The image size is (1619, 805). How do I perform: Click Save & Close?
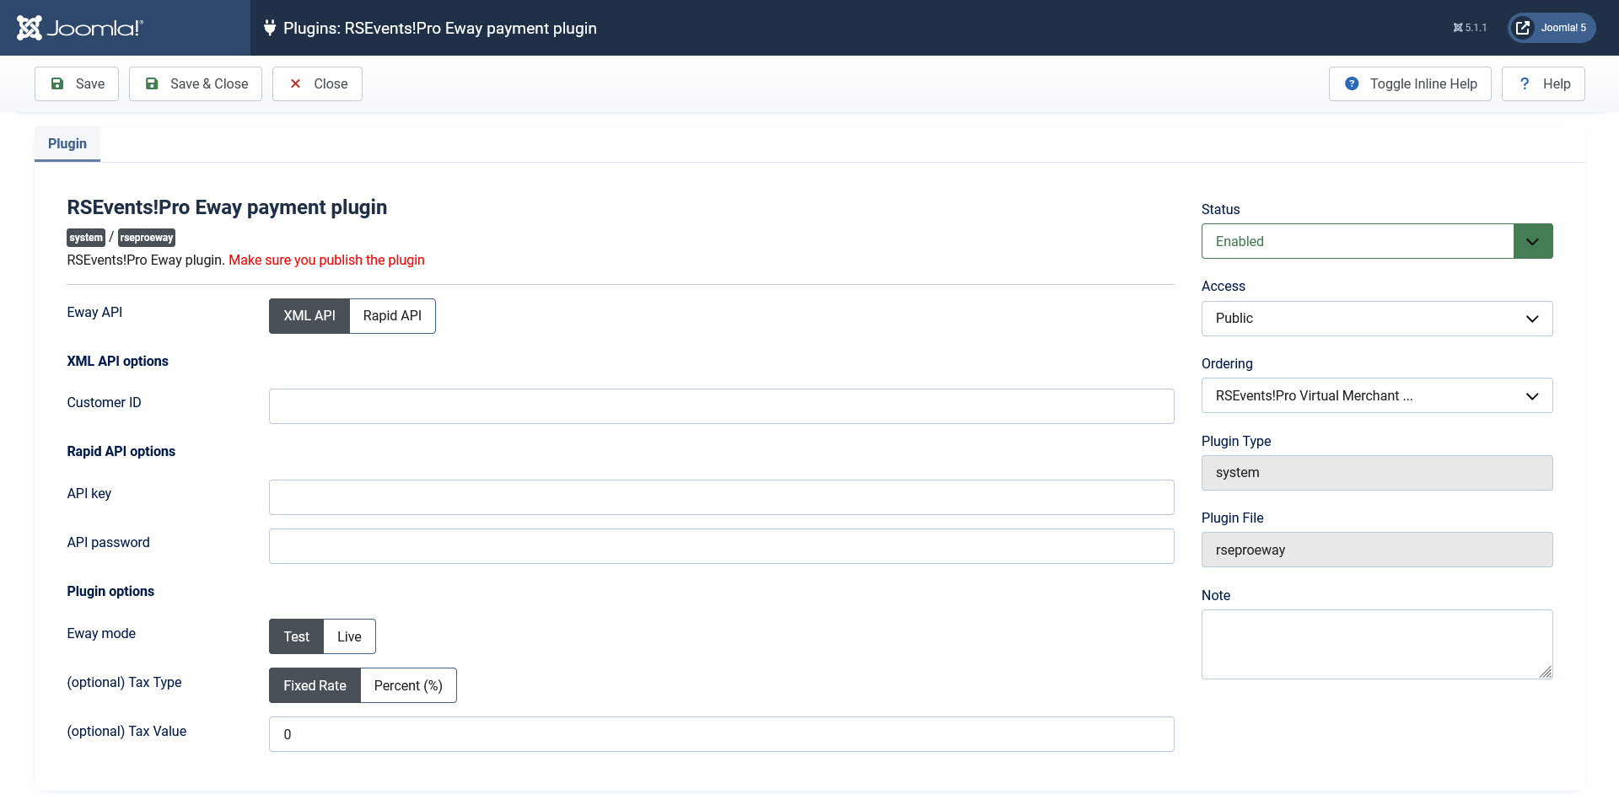click(x=196, y=83)
